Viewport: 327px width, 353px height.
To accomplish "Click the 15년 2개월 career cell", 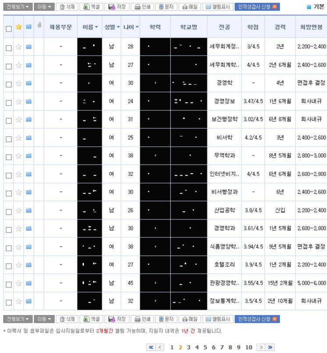I will tap(280, 283).
